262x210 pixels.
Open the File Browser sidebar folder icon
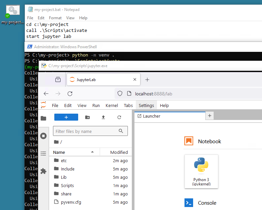(x=43, y=118)
